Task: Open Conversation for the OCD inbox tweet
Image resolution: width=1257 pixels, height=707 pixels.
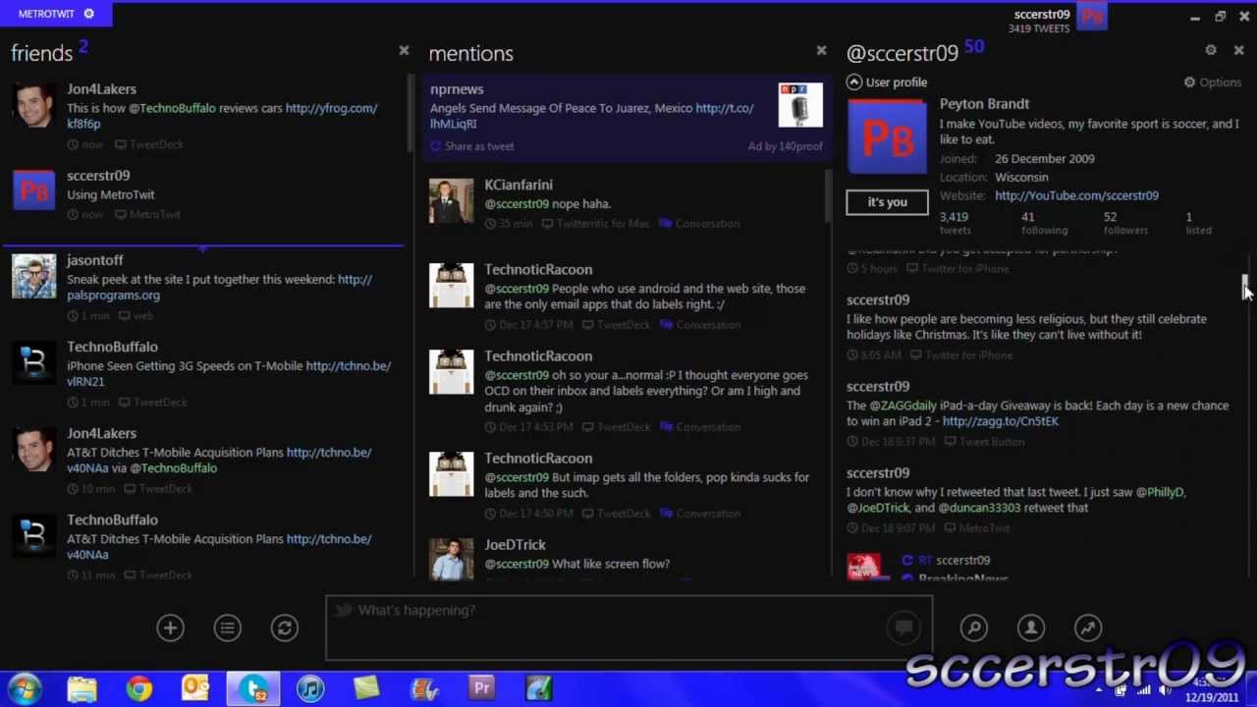Action: pos(699,427)
